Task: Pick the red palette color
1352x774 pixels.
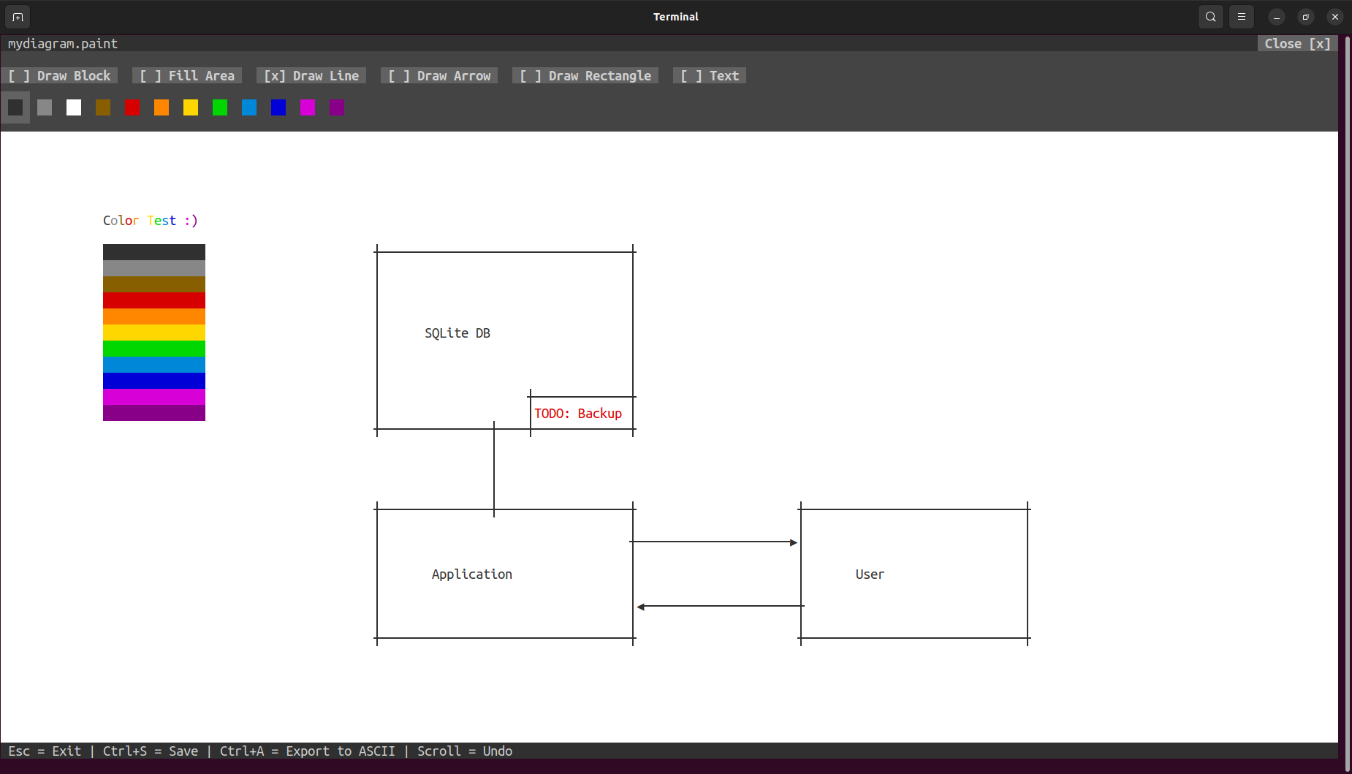Action: pyautogui.click(x=132, y=107)
